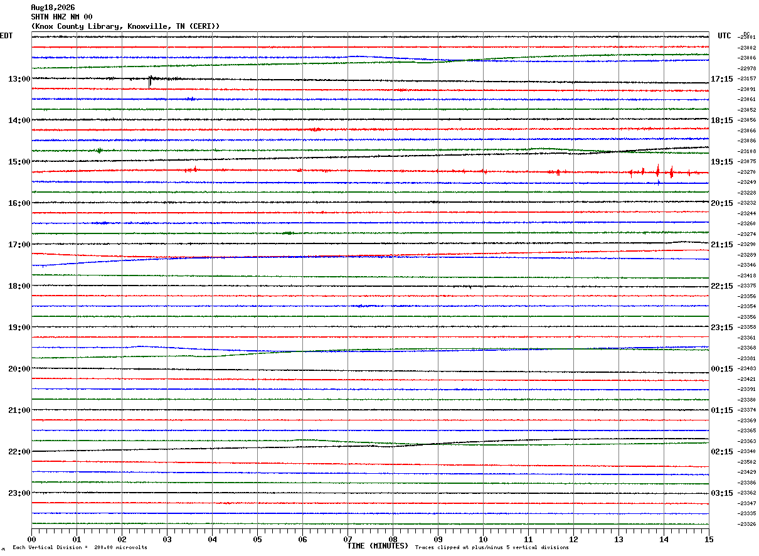The image size is (759, 556).
Task: Click the DC offset value -23157
Action: [x=747, y=78]
